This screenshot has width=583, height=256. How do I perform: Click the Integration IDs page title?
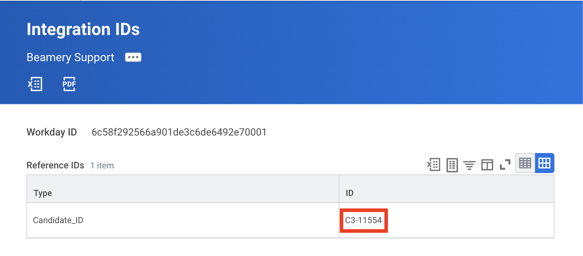pyautogui.click(x=83, y=29)
